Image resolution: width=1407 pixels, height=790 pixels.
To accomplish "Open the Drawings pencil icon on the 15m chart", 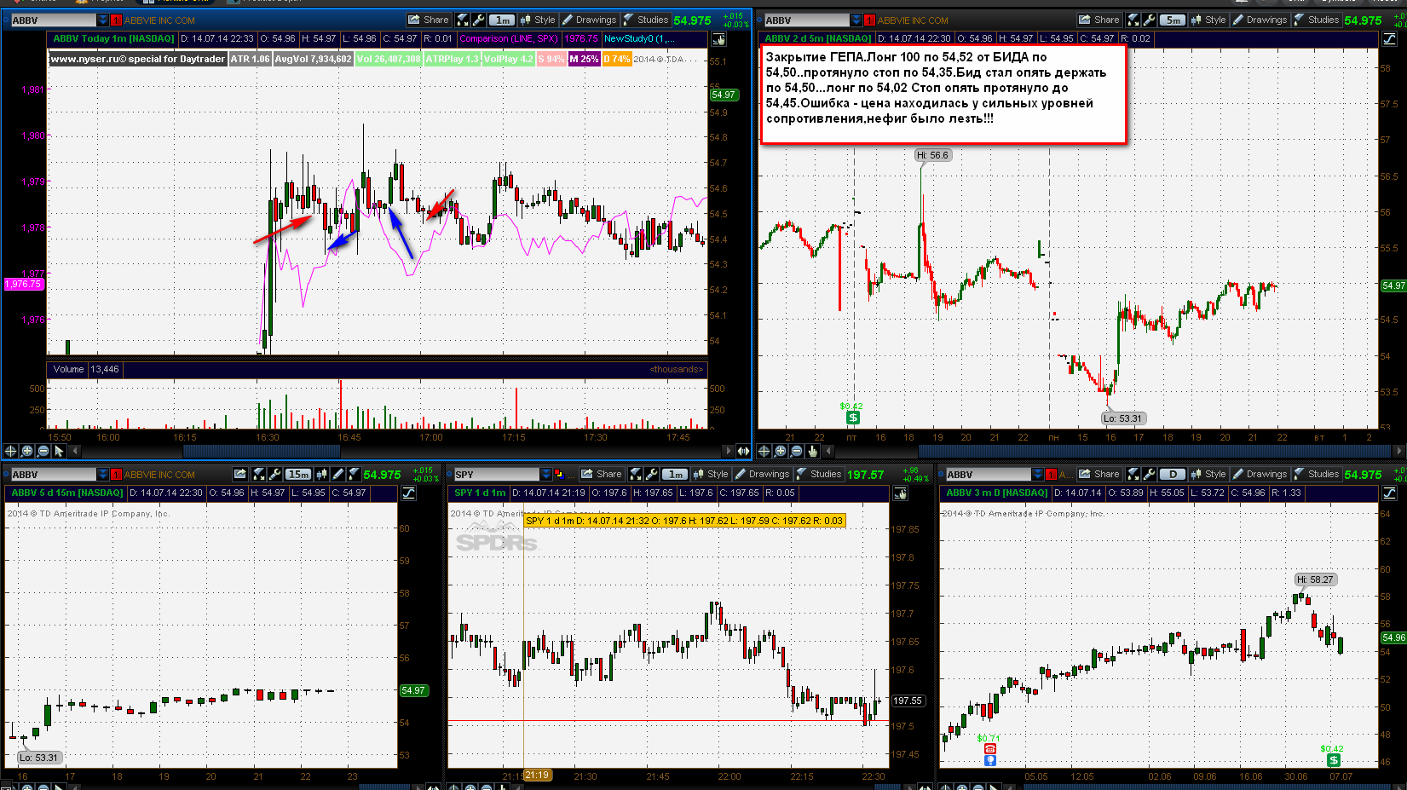I will point(337,474).
